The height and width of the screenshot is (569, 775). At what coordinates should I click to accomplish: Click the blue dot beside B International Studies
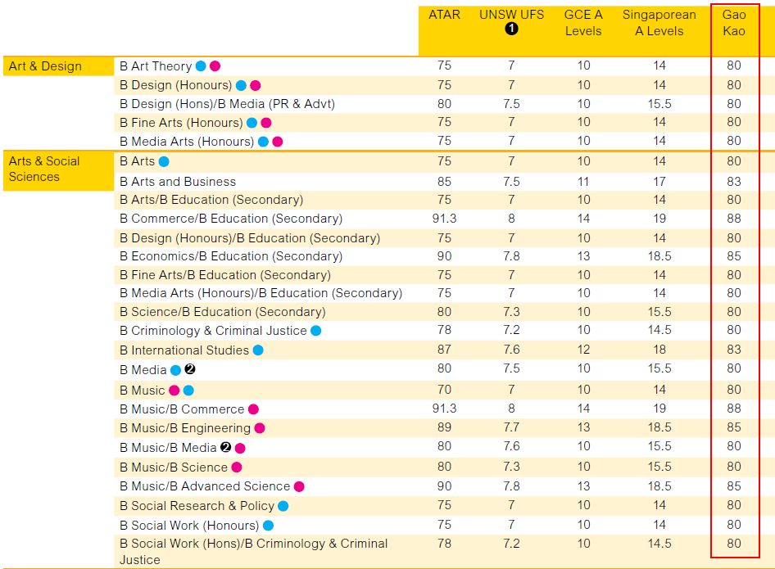pos(258,350)
